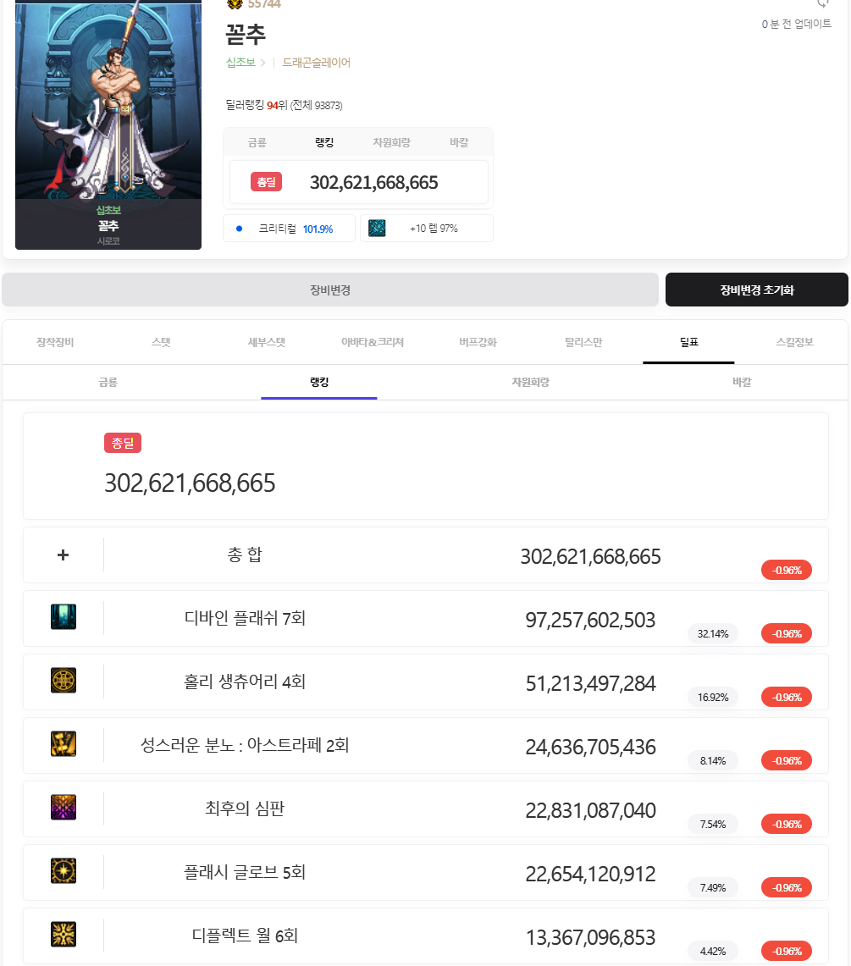This screenshot has width=851, height=966.
Task: Click the Divine Flash (디바인 플래쉬) skill icon
Action: point(64,617)
